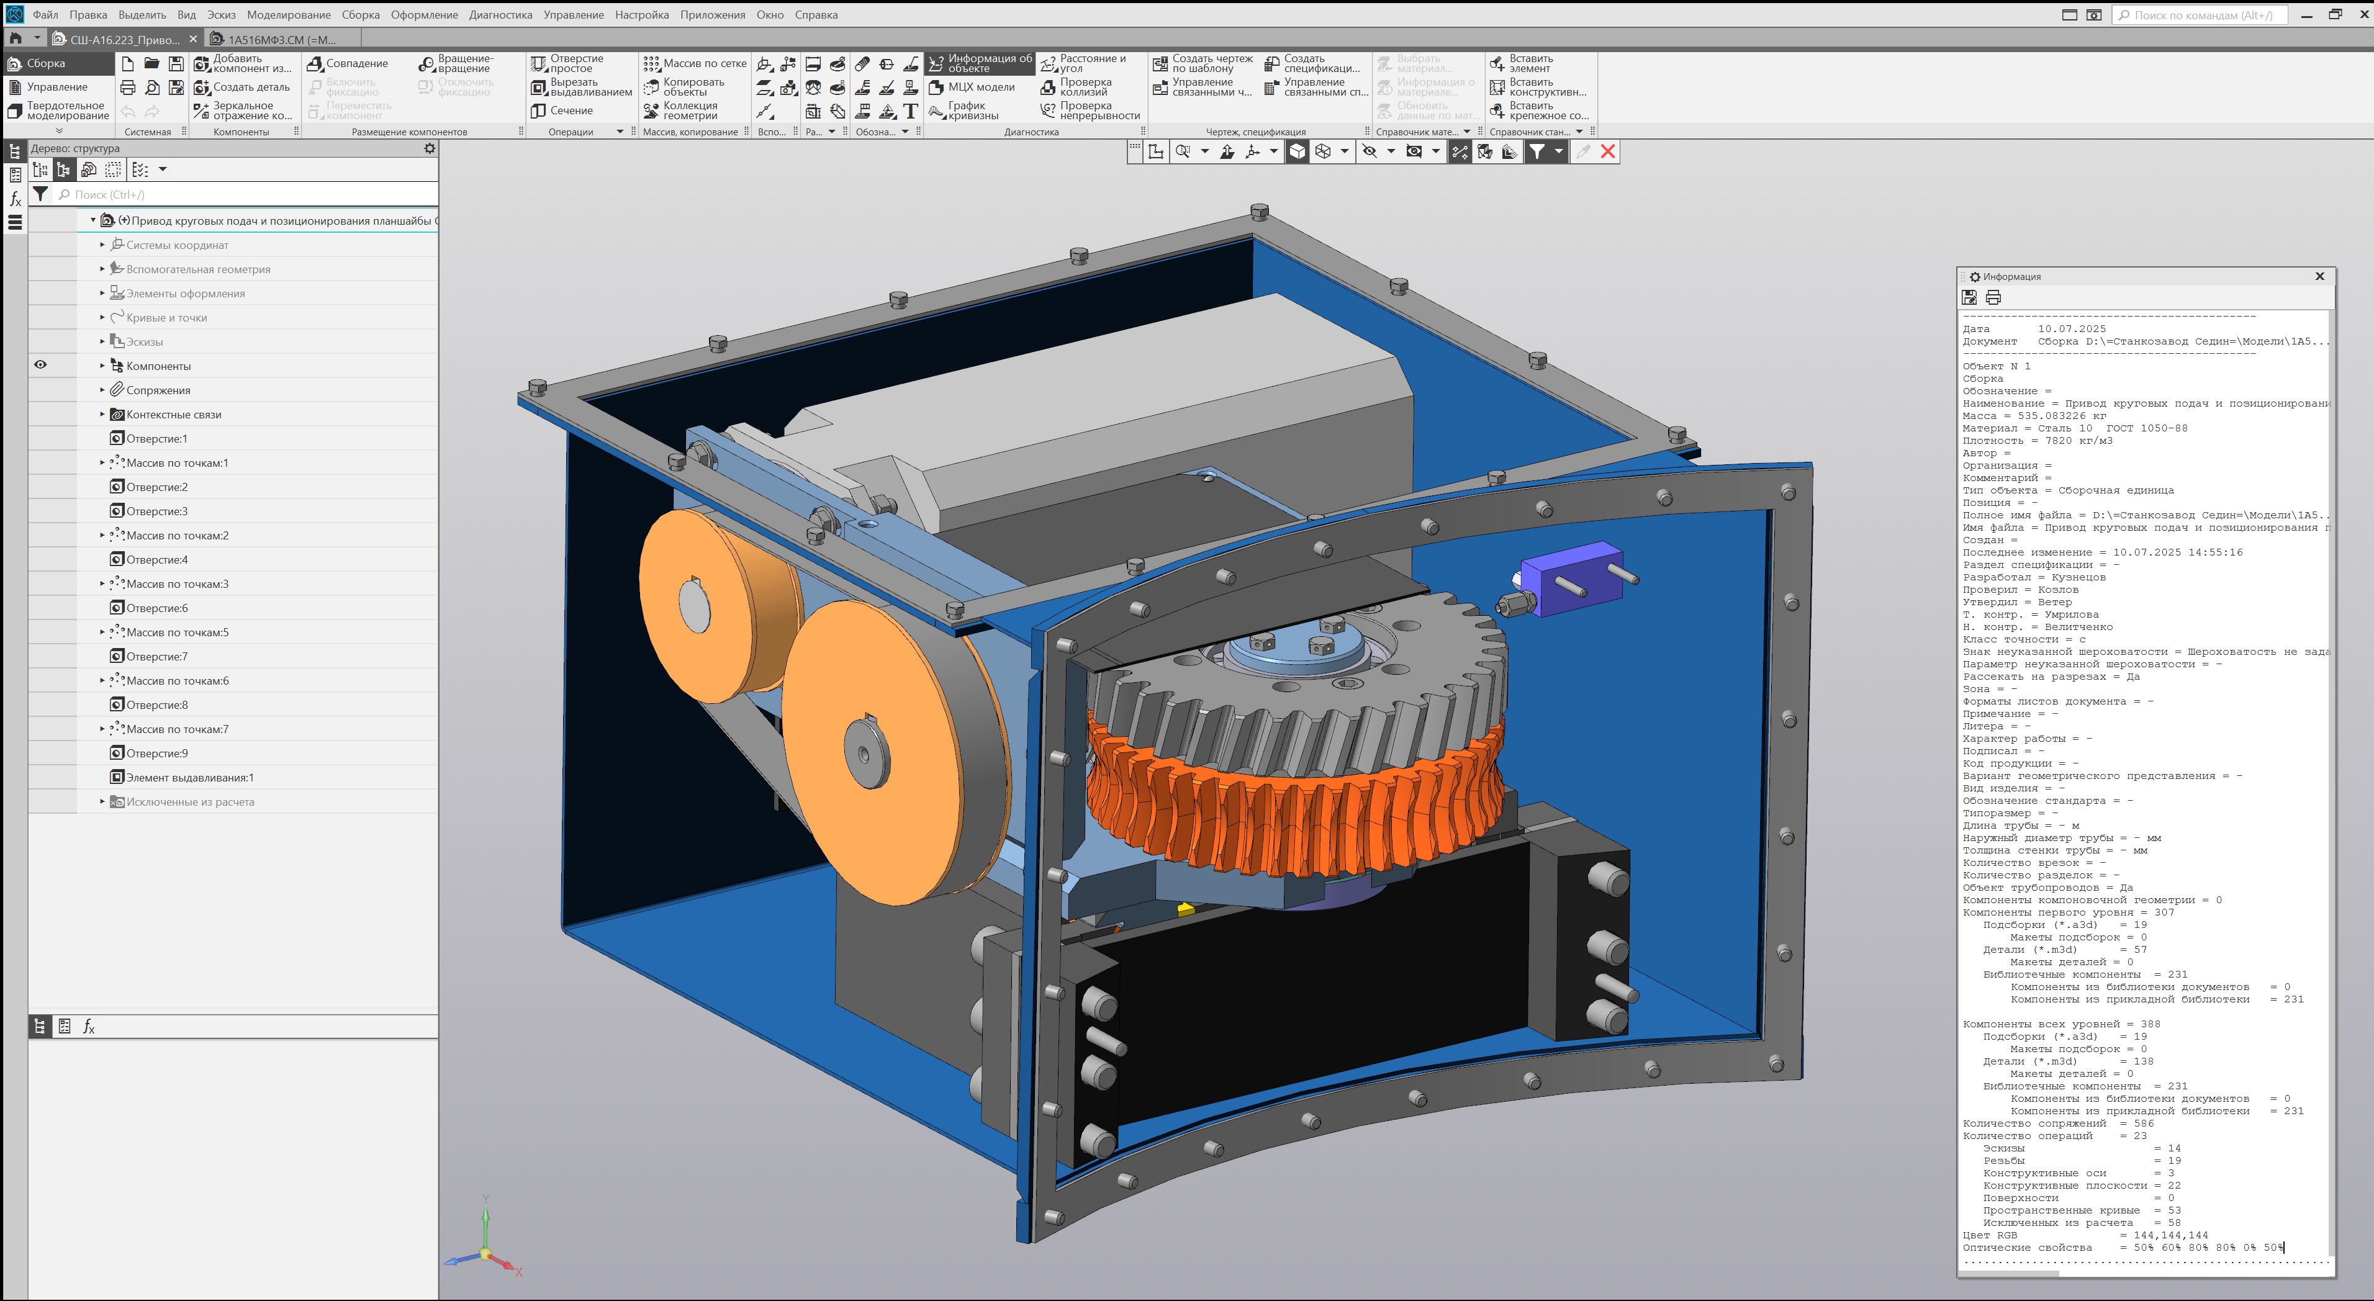Print the Информация window contents
This screenshot has height=1301, width=2374.
1993,297
